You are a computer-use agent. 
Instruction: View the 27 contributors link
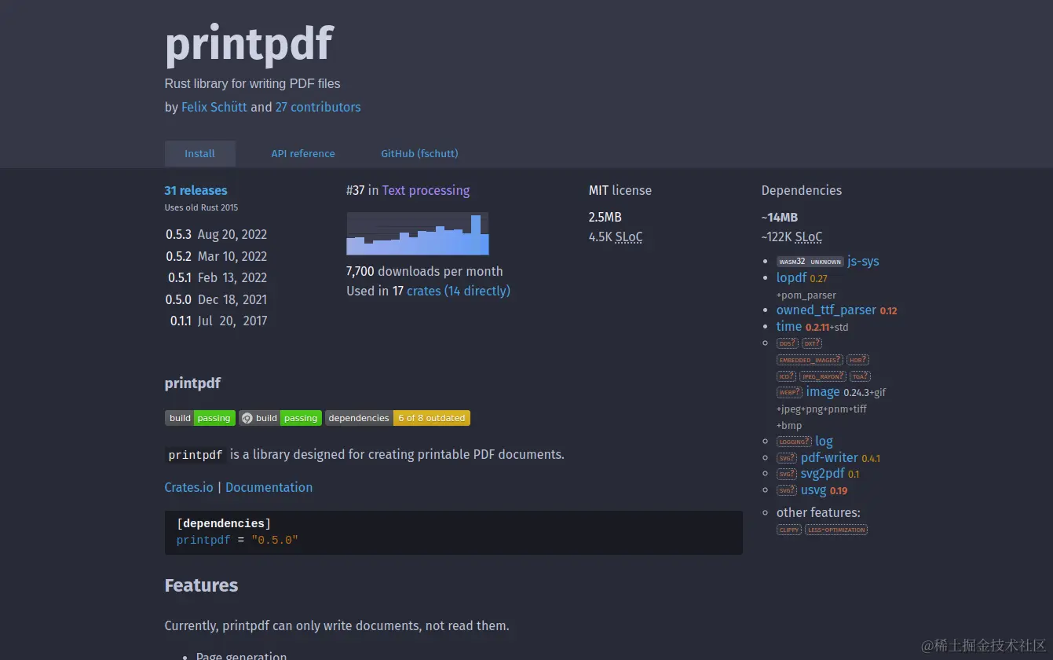click(318, 107)
